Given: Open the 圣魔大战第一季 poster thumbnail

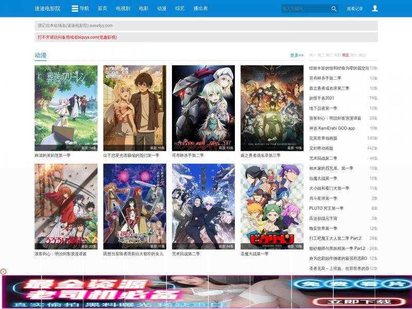Looking at the screenshot, I should point(272,207).
